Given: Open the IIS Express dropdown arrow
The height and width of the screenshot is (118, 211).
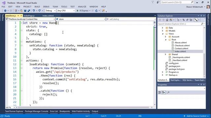Looking at the screenshot, I should pos(90,11).
